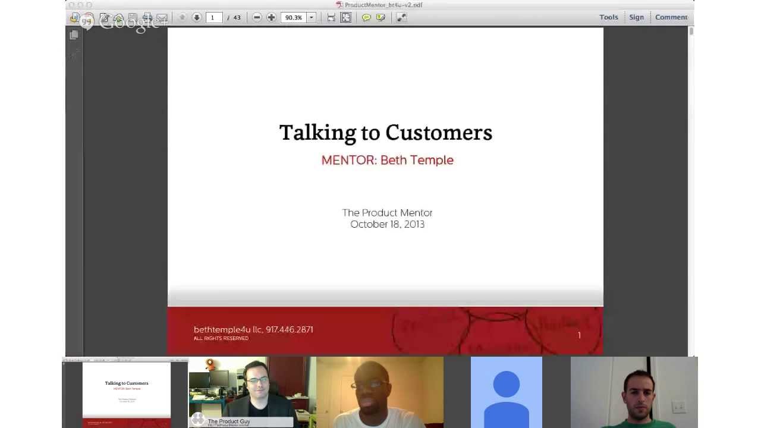Screen dimensions: 761x428
Task: Select the highlight text tool icon
Action: [x=380, y=17]
